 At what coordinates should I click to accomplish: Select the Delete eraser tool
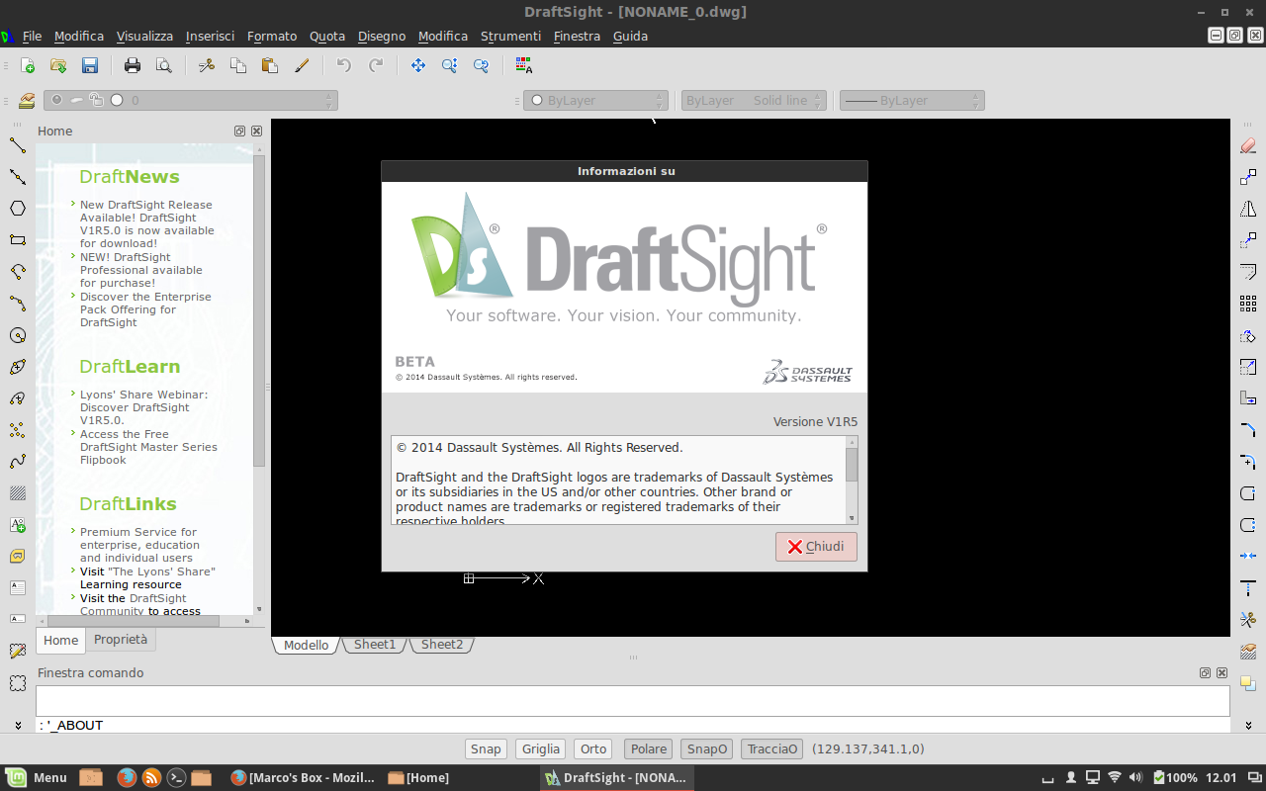click(1248, 145)
